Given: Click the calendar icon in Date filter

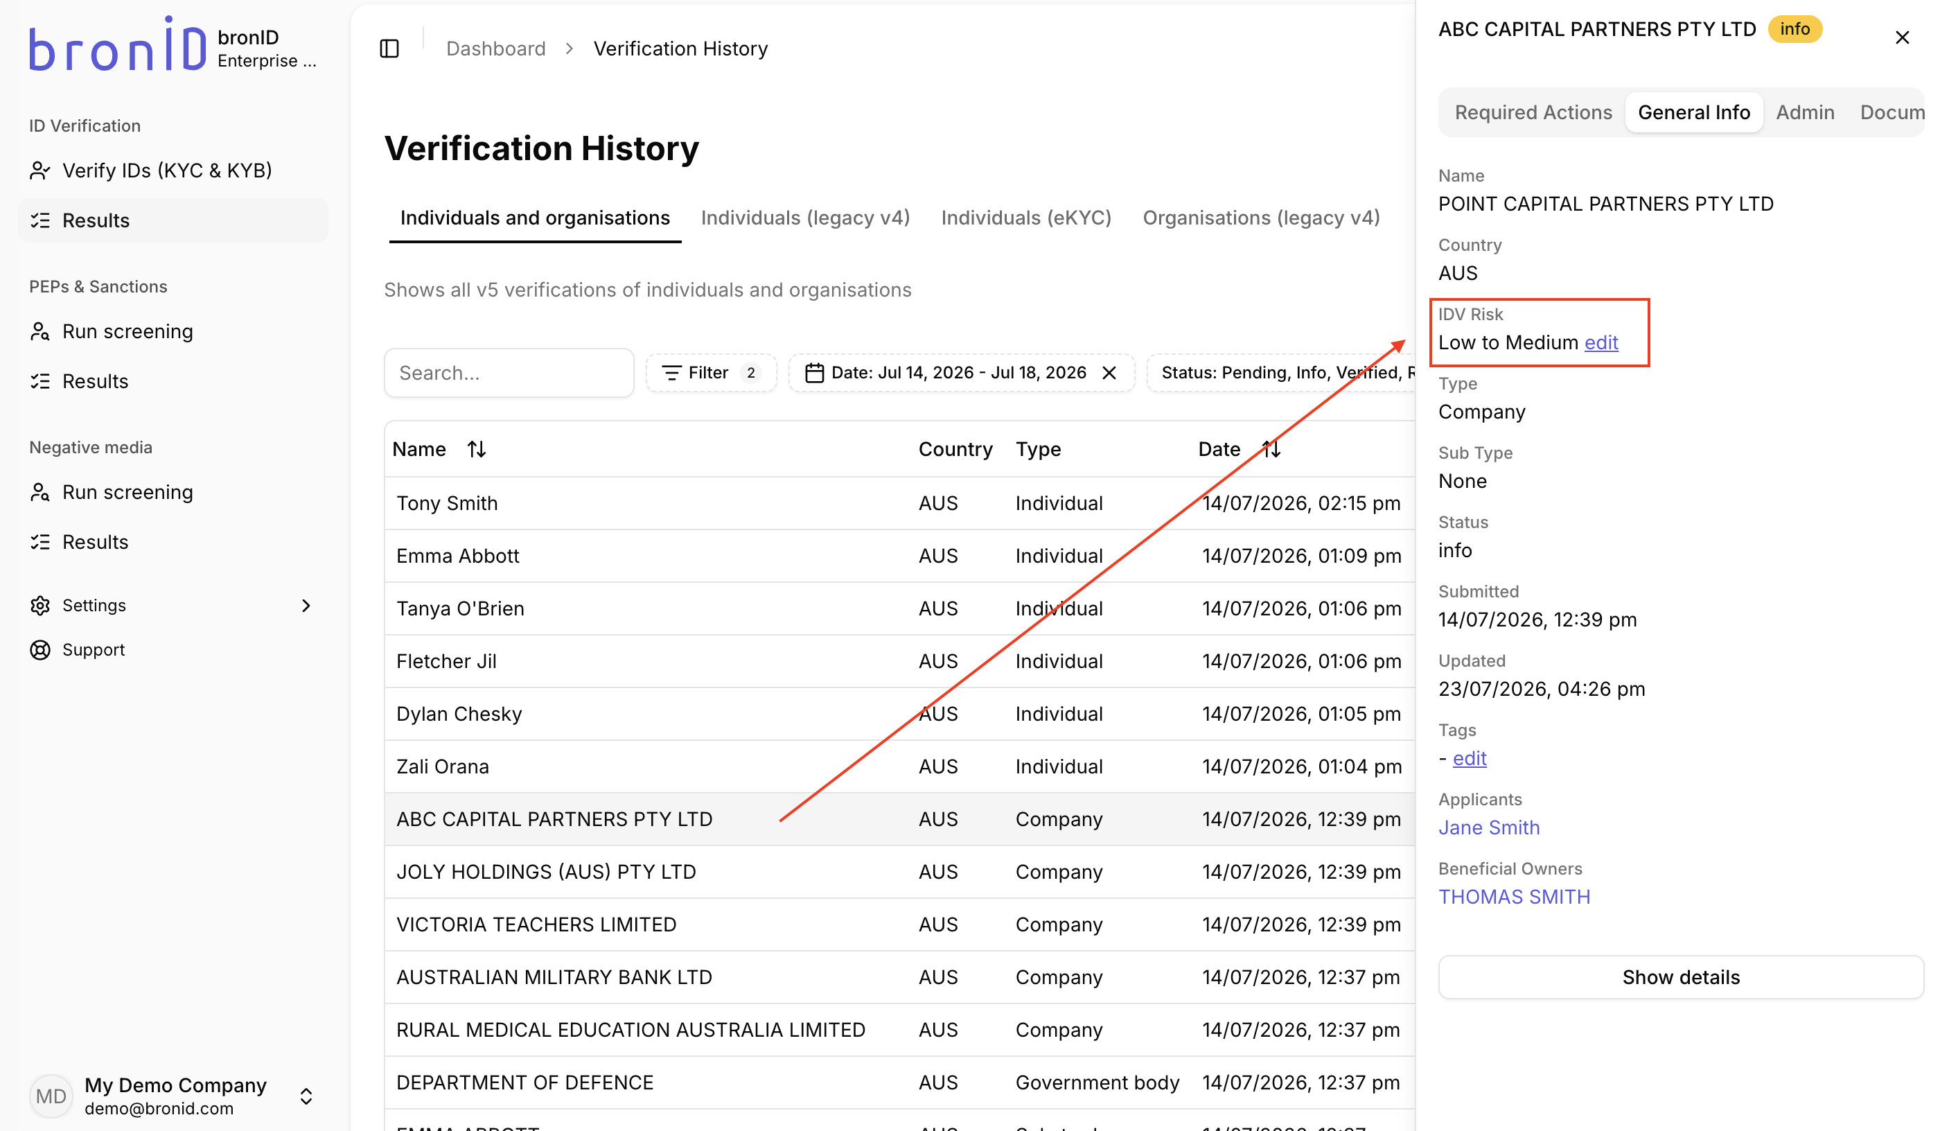Looking at the screenshot, I should (x=813, y=373).
